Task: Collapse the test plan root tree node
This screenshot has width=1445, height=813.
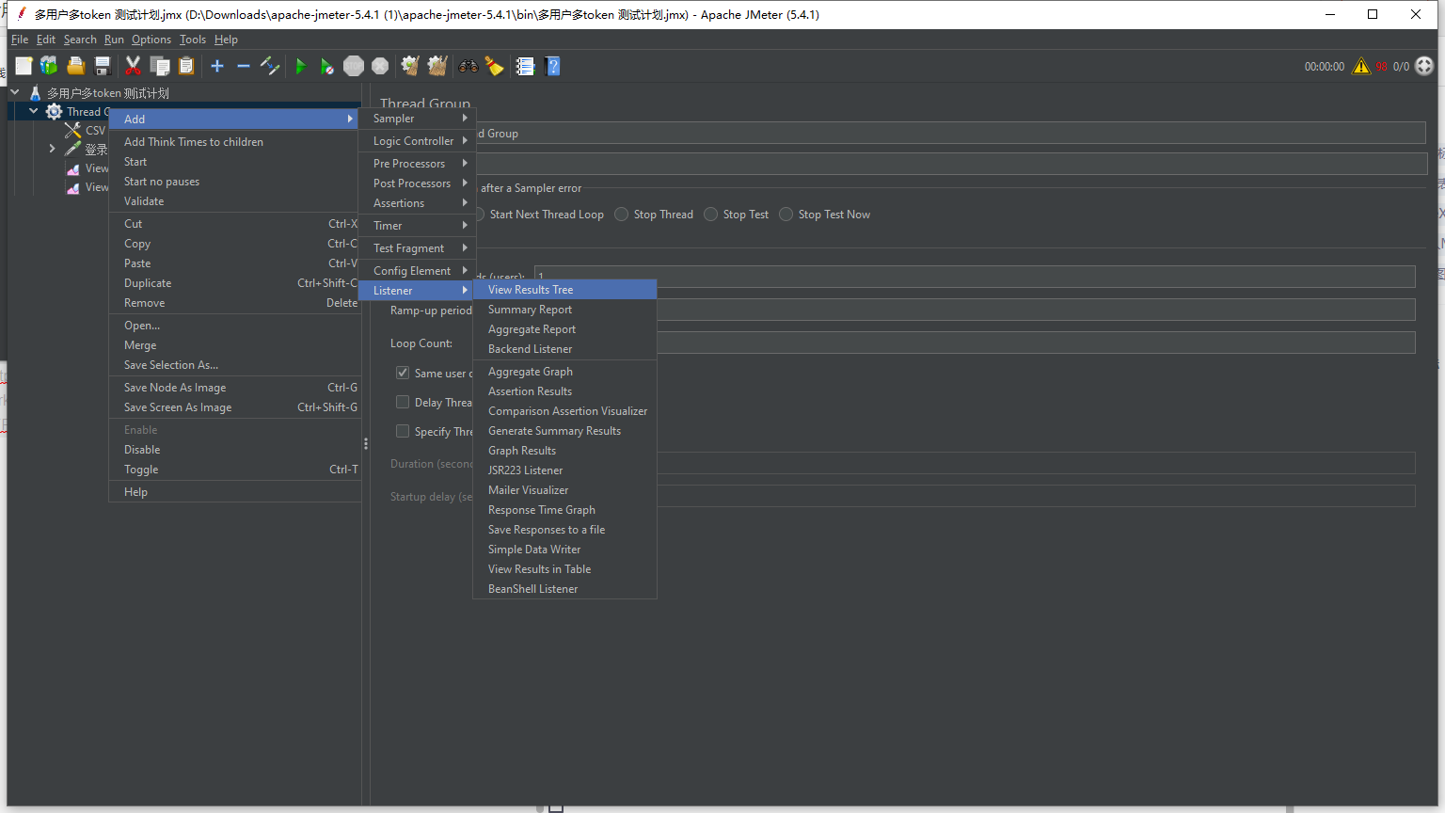Action: point(15,92)
